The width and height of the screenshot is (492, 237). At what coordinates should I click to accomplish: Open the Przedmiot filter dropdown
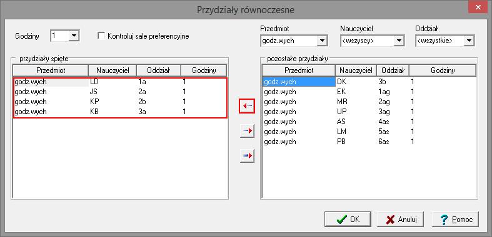click(x=321, y=41)
